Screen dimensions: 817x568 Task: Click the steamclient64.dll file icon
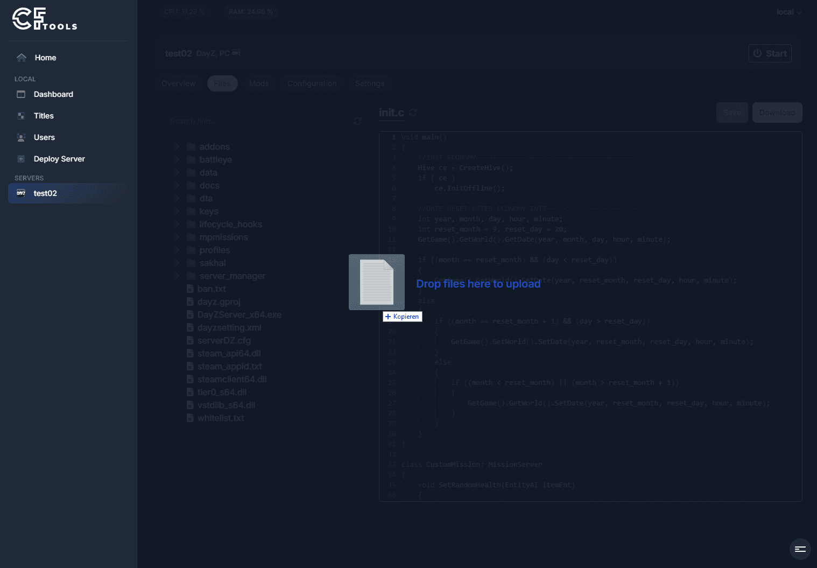coord(190,379)
